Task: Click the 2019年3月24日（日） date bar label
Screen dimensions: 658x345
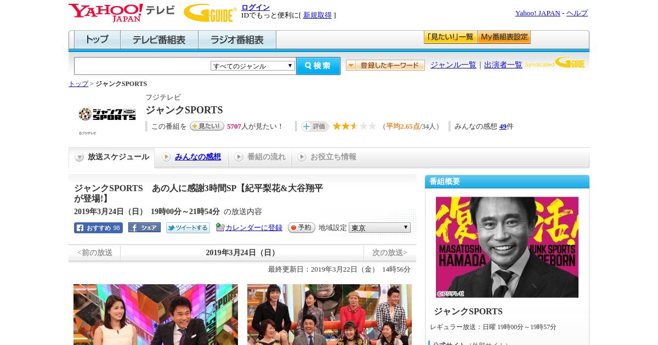Action: (242, 253)
